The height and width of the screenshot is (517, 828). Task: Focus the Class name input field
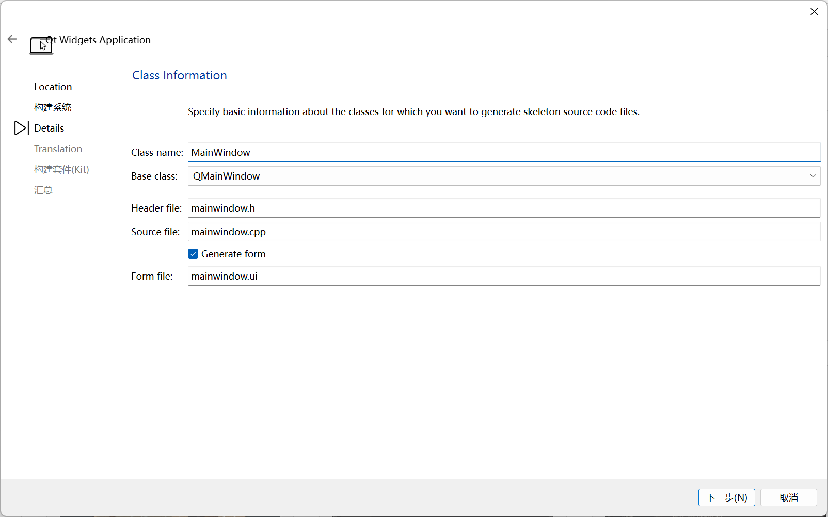point(504,152)
